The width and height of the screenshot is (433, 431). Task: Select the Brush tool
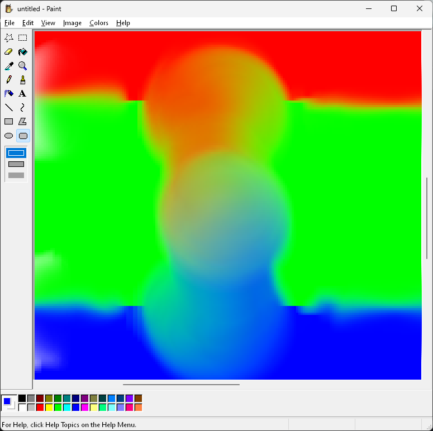[23, 80]
